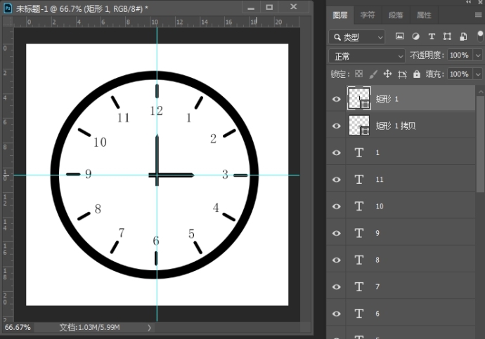The height and width of the screenshot is (339, 485).
Task: Open the layers panel options menu
Action: pyautogui.click(x=478, y=14)
